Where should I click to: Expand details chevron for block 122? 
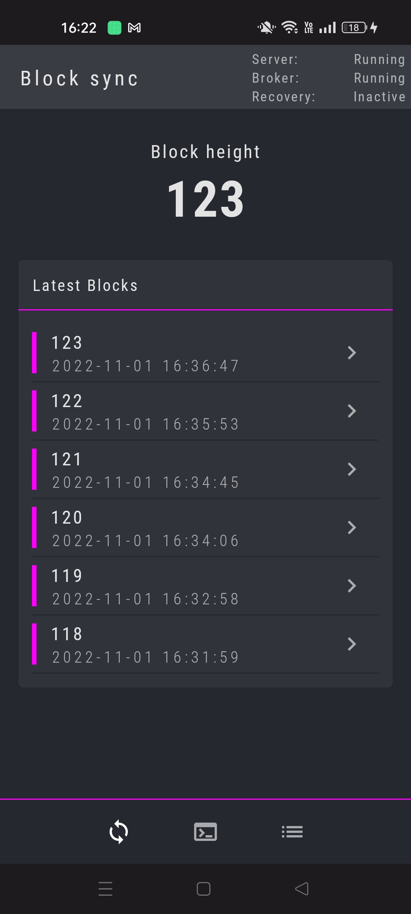click(352, 411)
